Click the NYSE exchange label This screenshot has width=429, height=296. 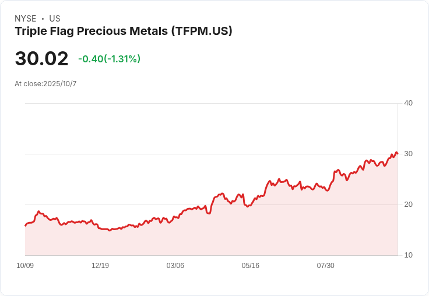tap(26, 19)
